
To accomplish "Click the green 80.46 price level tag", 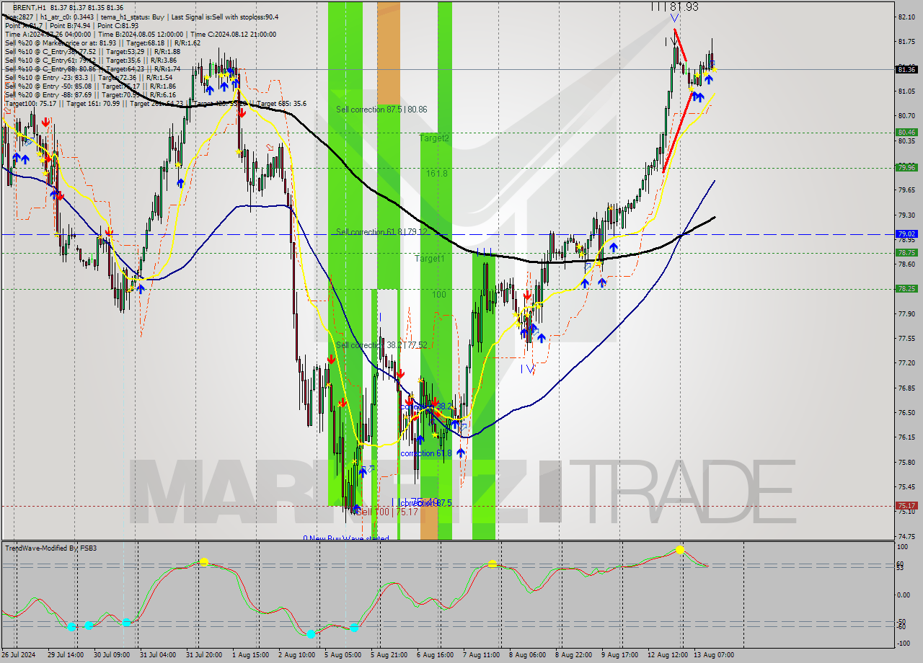I will [906, 132].
